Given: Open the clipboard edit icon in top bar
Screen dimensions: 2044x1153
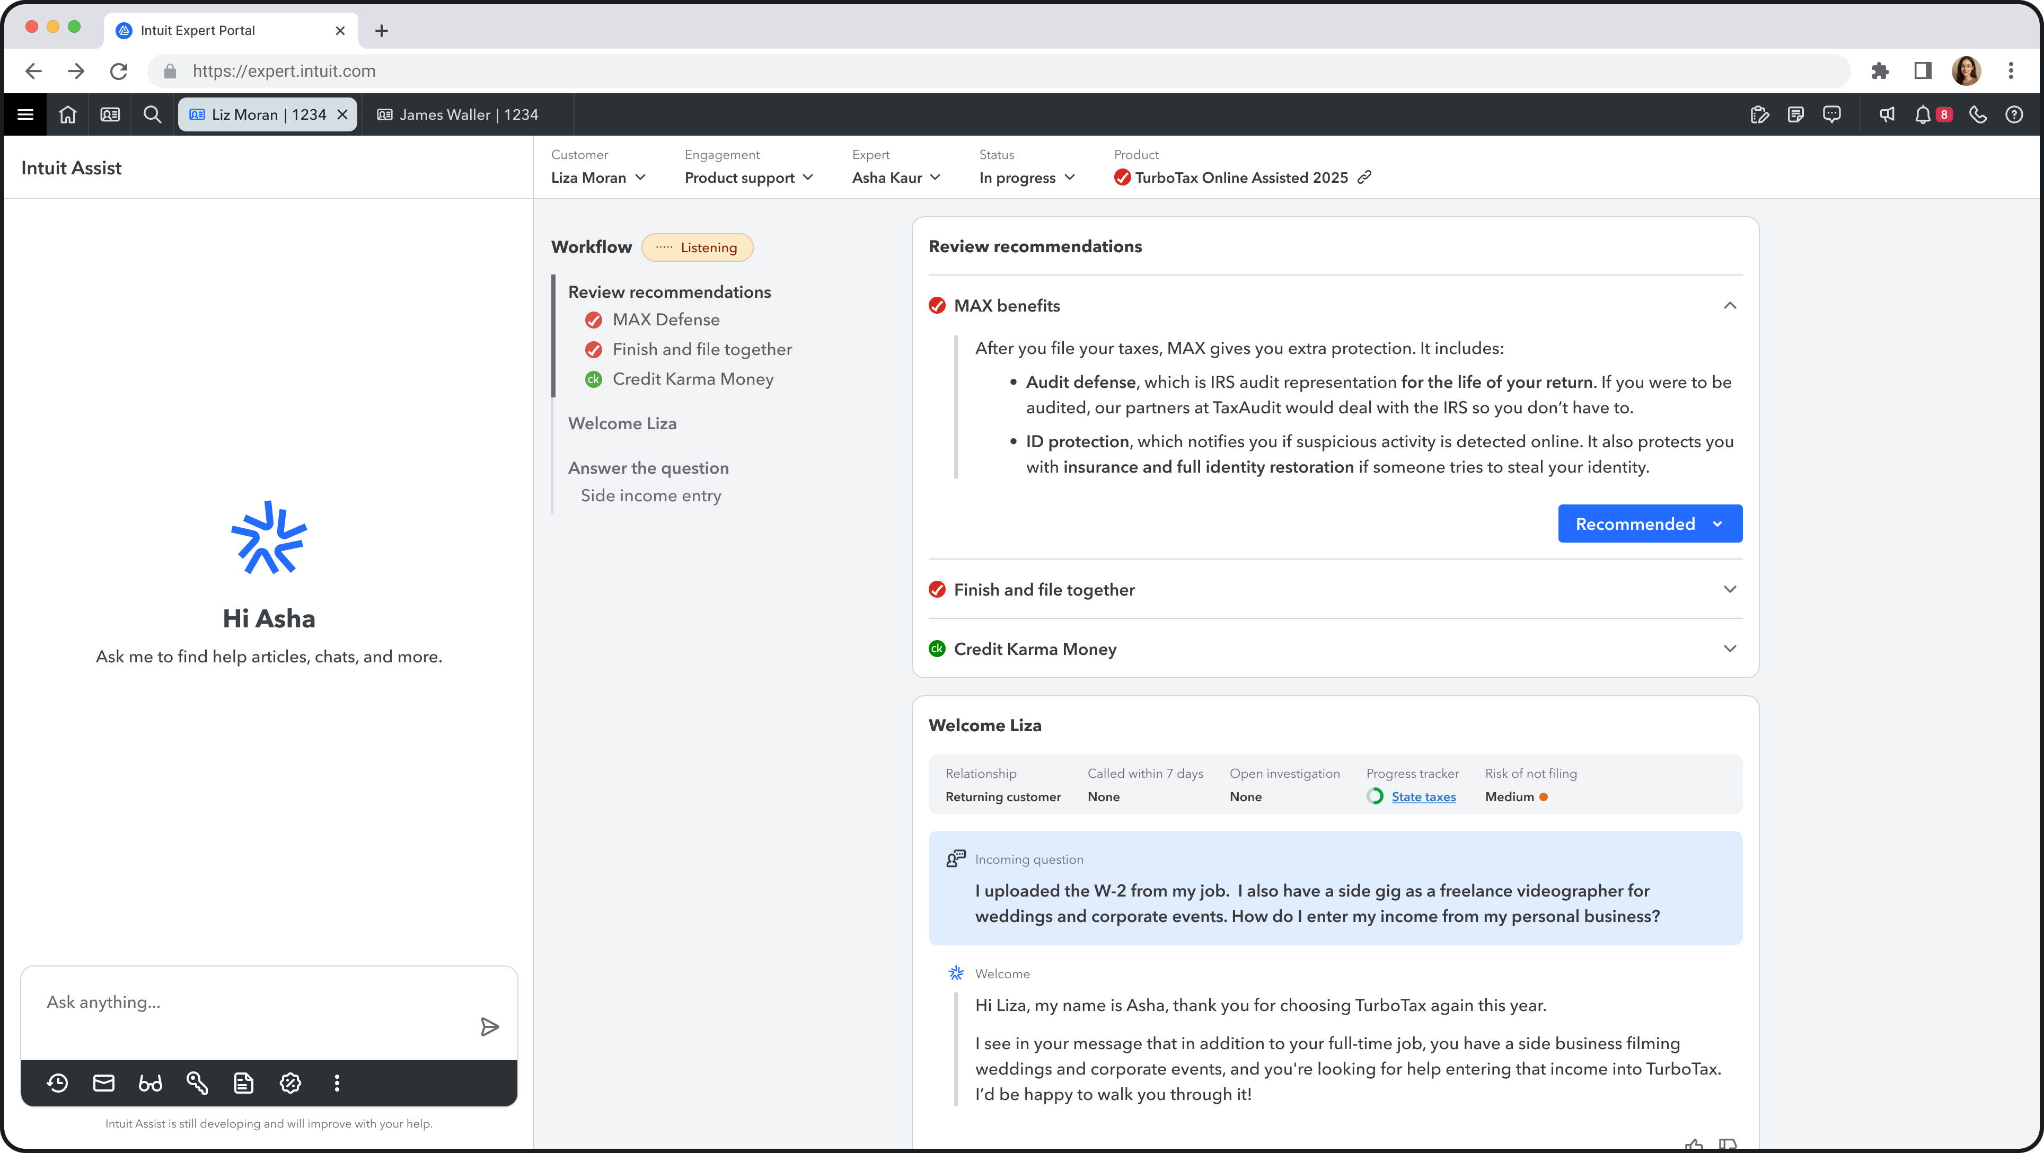Looking at the screenshot, I should [1759, 115].
